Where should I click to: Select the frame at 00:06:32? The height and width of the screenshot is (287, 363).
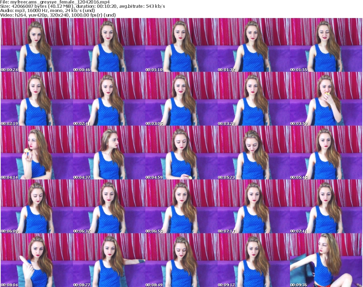point(109,206)
